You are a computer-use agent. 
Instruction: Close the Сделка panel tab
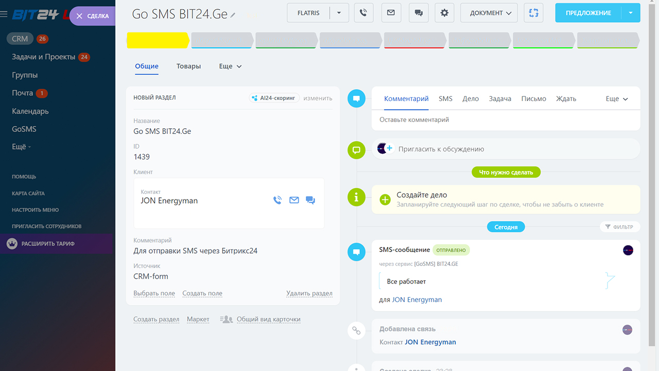click(79, 16)
